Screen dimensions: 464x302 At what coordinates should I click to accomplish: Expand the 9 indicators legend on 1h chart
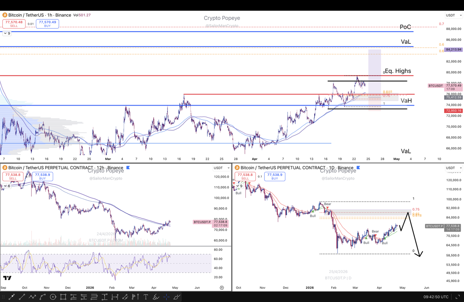click(x=7, y=33)
